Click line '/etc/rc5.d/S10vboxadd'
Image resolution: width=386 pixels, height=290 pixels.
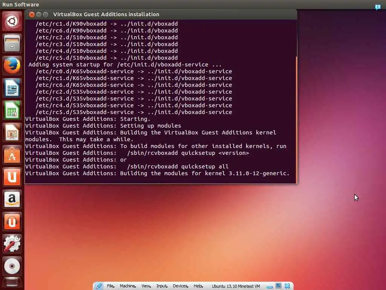point(107,58)
